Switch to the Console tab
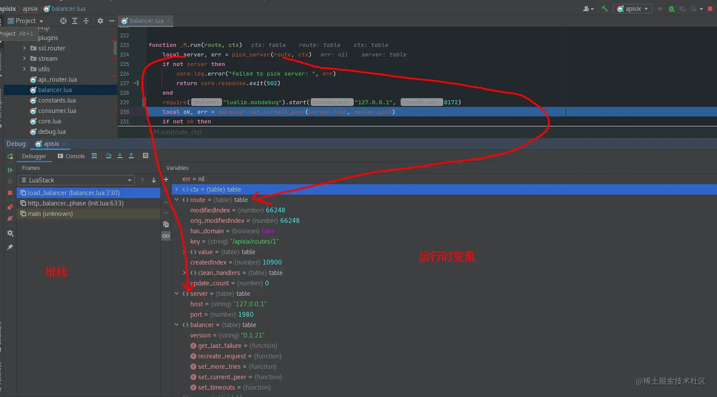This screenshot has height=397, width=717. 71,156
